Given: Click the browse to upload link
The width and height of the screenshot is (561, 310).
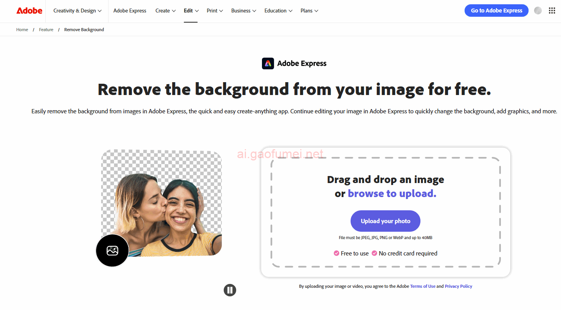Looking at the screenshot, I should (392, 194).
